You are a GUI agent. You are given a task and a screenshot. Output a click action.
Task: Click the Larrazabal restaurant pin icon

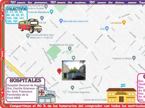click(x=124, y=22)
